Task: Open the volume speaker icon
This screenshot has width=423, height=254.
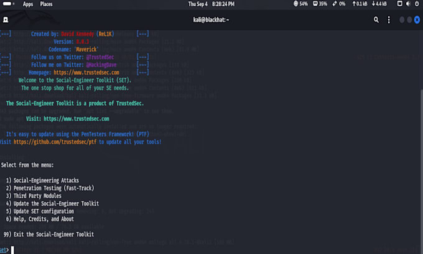Action: (408, 4)
